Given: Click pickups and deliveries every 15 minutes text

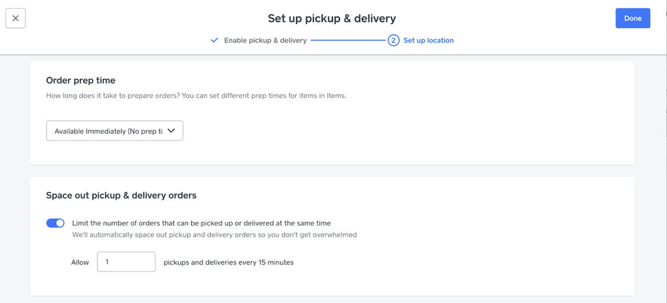Looking at the screenshot, I should pyautogui.click(x=228, y=262).
